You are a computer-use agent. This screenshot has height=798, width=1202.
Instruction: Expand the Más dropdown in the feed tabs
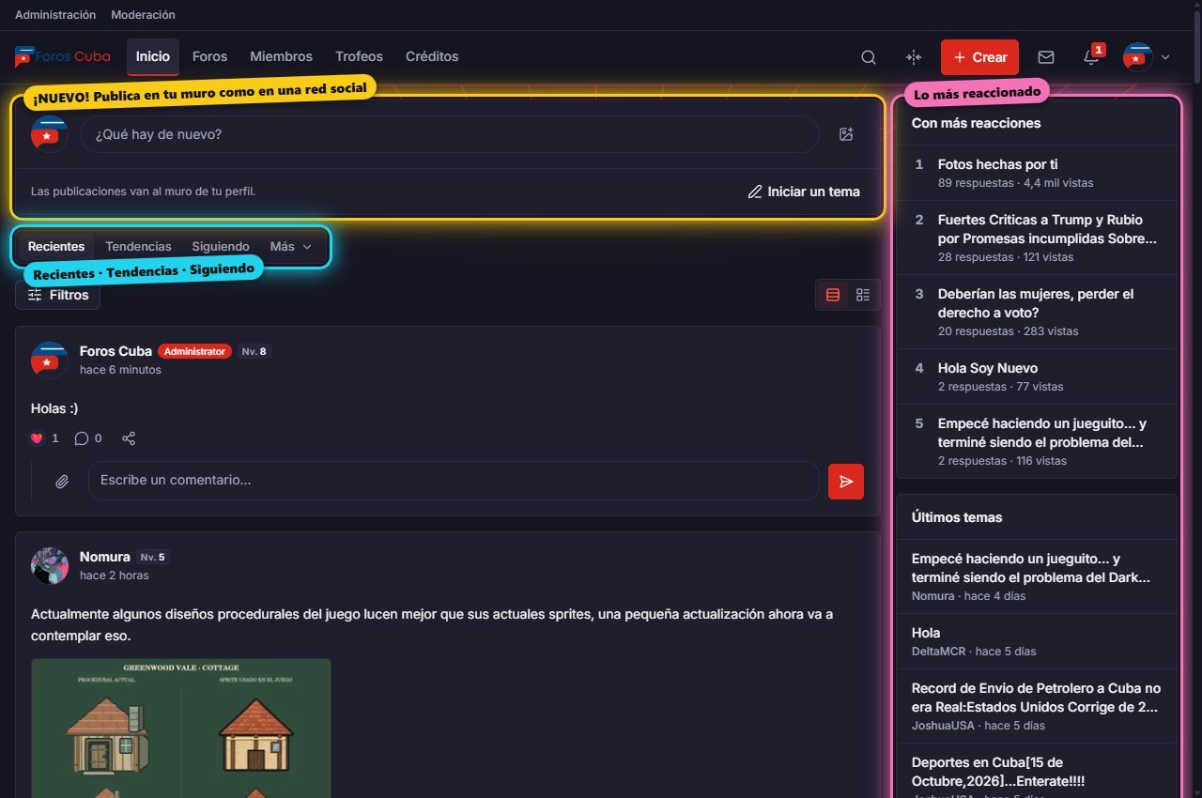(x=291, y=246)
